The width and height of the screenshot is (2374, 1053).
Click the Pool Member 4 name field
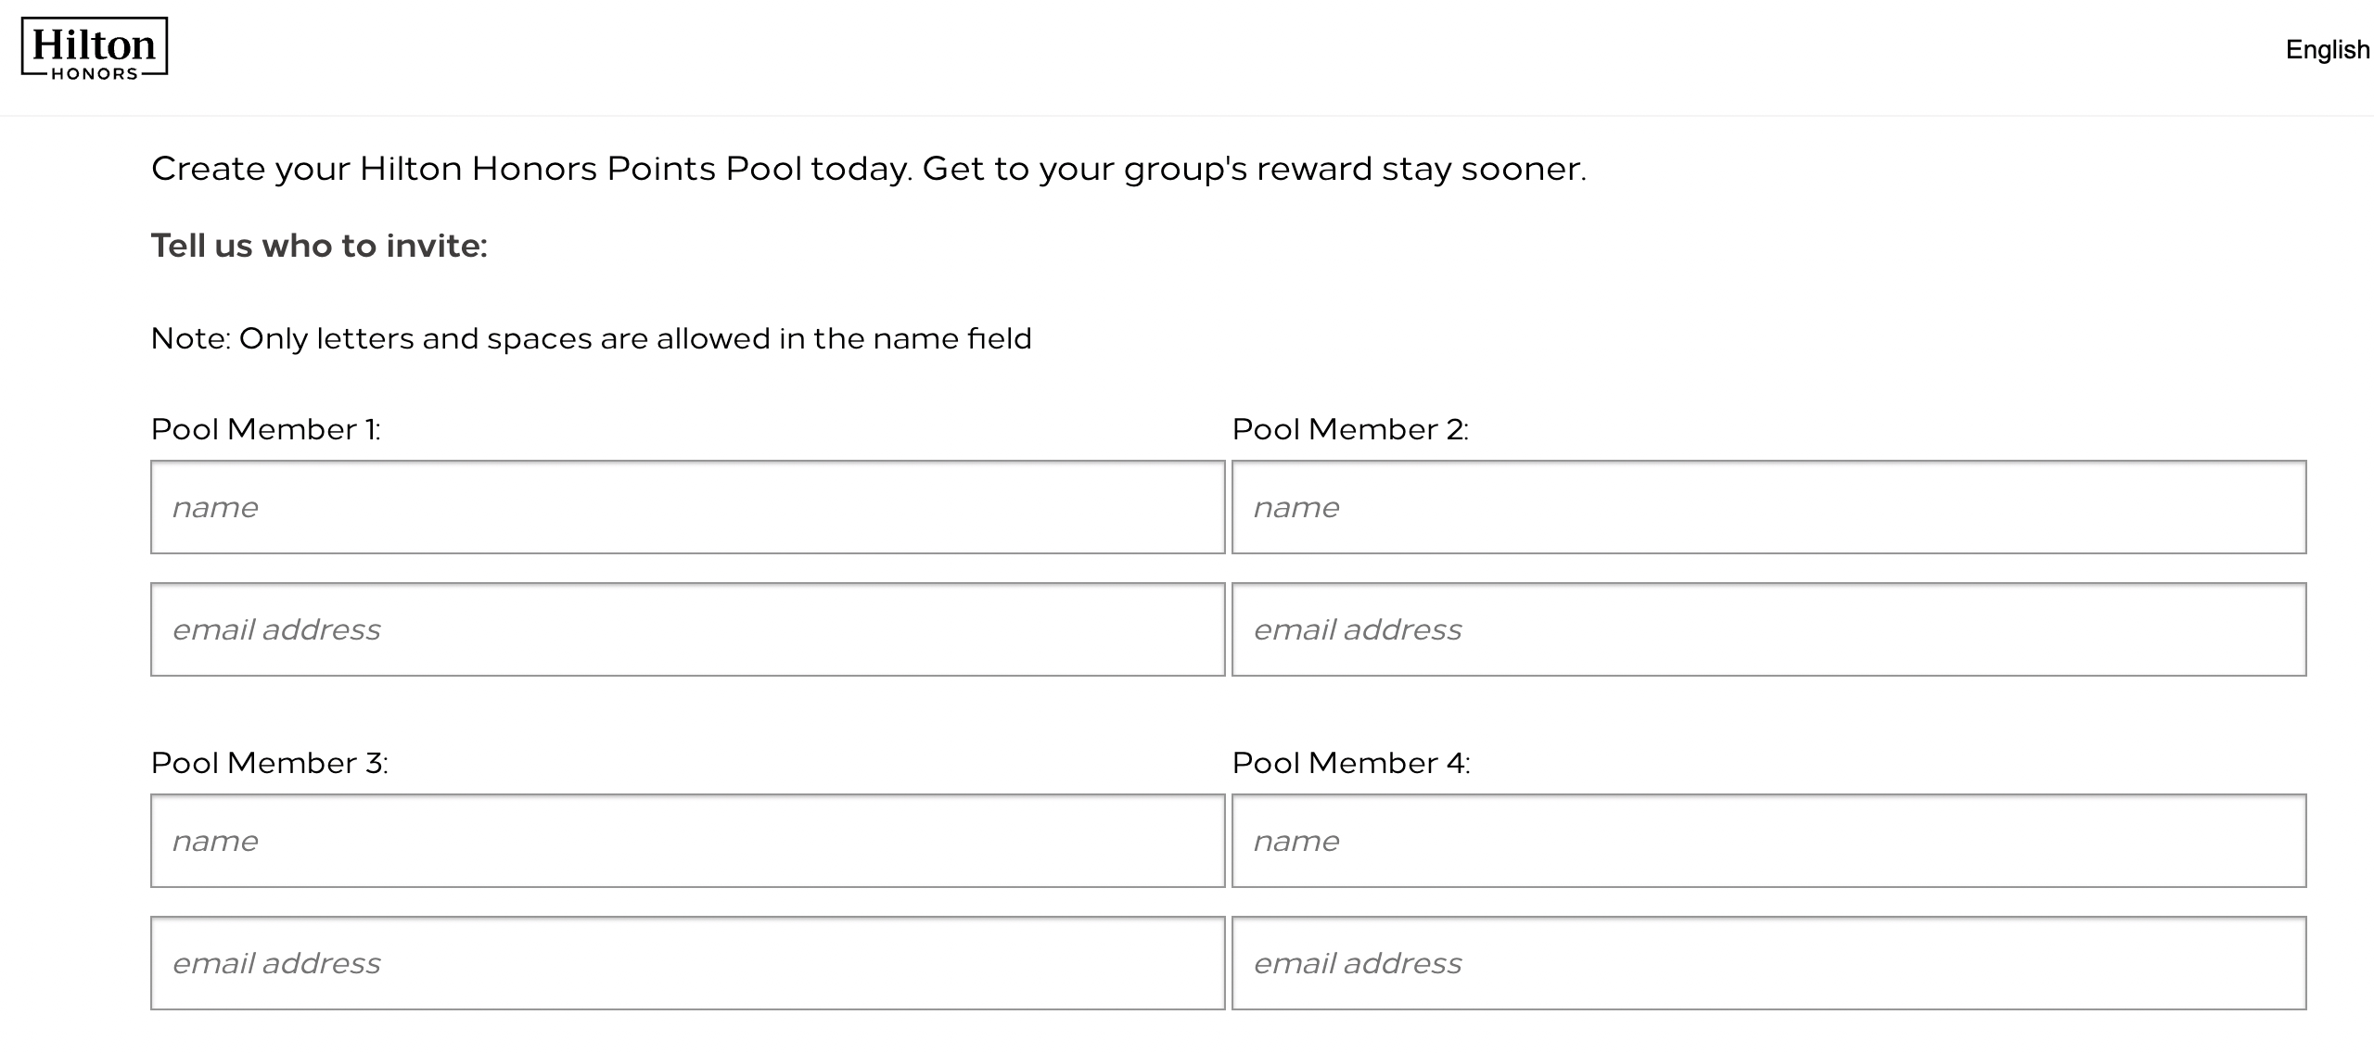pyautogui.click(x=1767, y=840)
